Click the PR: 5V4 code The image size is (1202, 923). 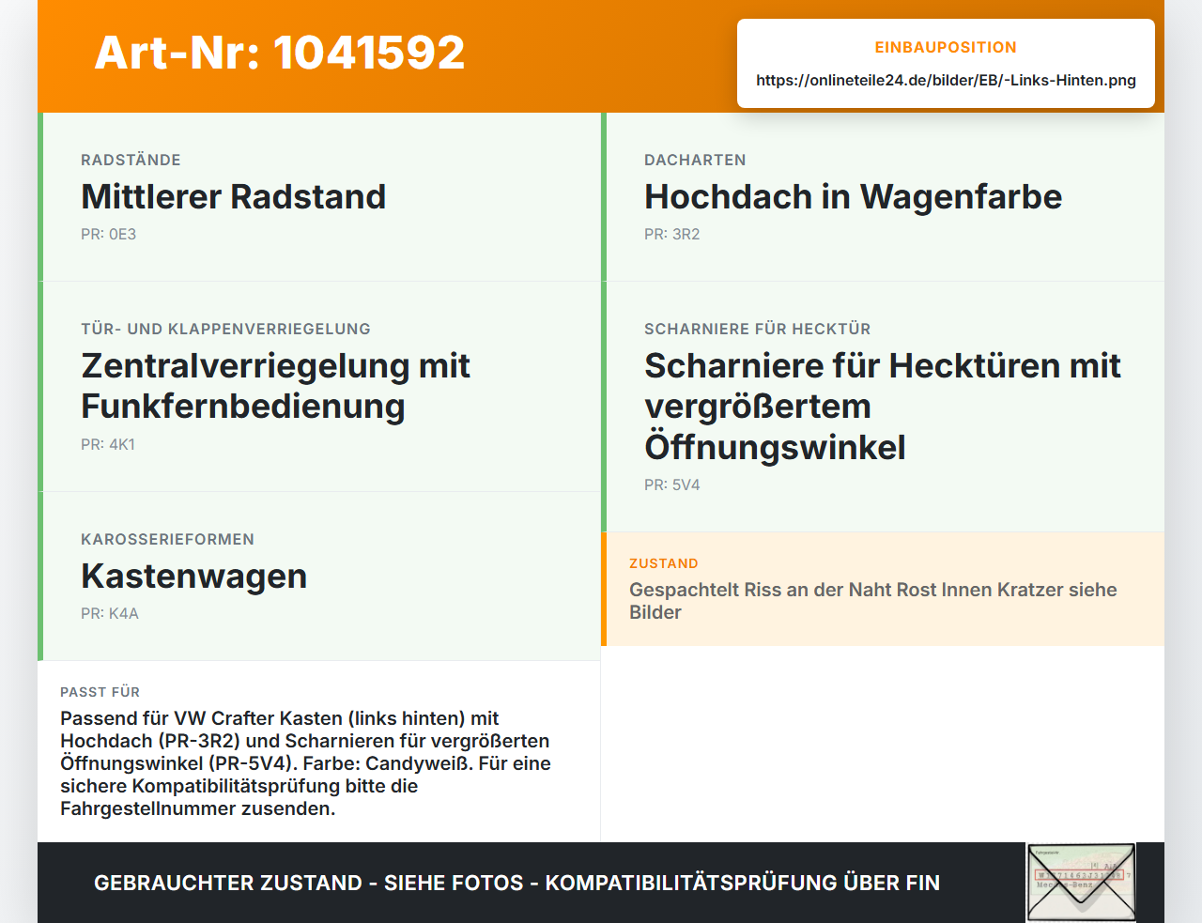[x=671, y=485]
